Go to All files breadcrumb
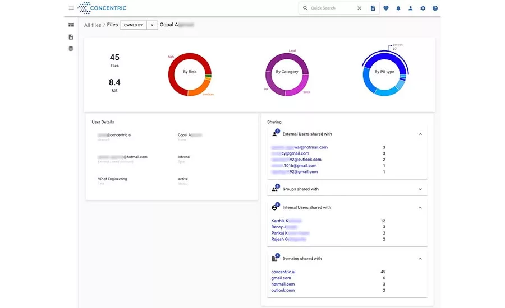 [93, 25]
